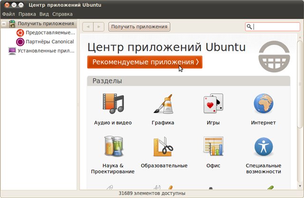Click the purple Canonical partners circle icon
This screenshot has width=304, height=198.
point(20,42)
